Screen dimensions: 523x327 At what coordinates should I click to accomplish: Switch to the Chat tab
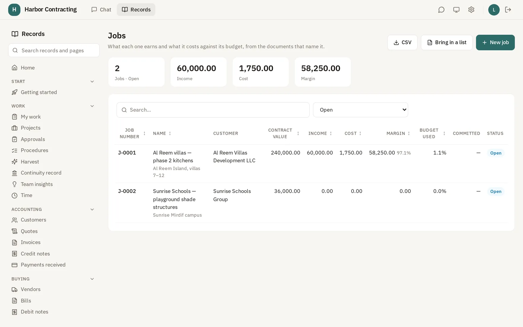pos(101,10)
